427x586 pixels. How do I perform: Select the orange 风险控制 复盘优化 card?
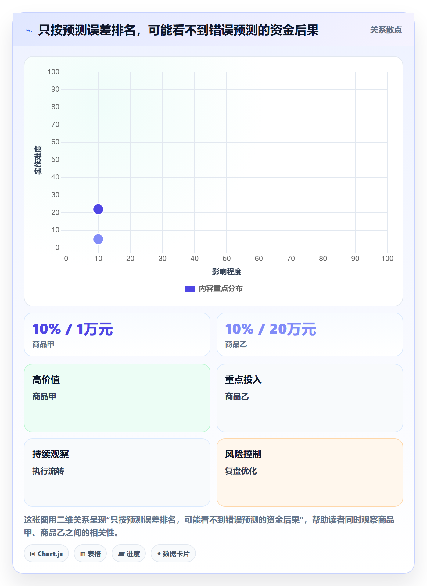tap(310, 472)
